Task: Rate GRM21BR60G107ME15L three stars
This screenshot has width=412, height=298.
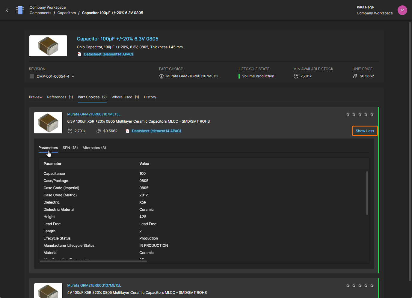Action: pos(360,285)
